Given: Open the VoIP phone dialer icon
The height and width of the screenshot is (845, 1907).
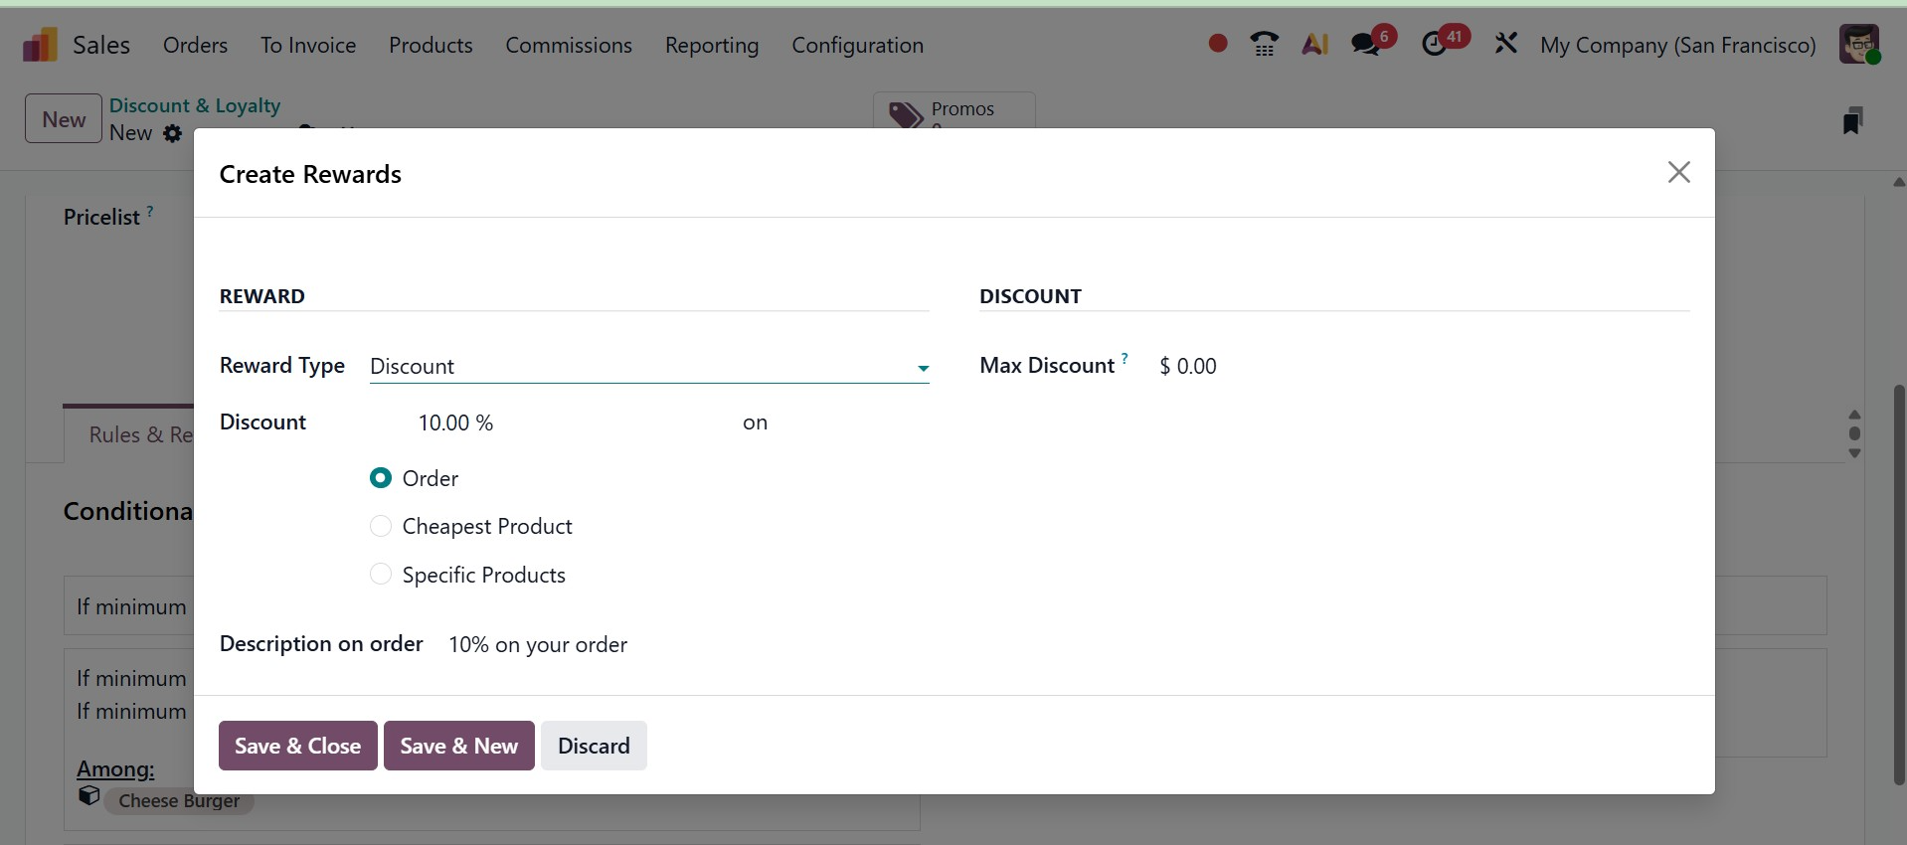Looking at the screenshot, I should [1264, 45].
